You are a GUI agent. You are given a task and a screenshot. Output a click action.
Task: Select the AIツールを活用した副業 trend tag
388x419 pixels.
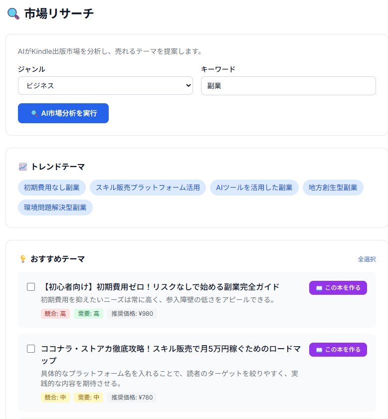tap(254, 188)
